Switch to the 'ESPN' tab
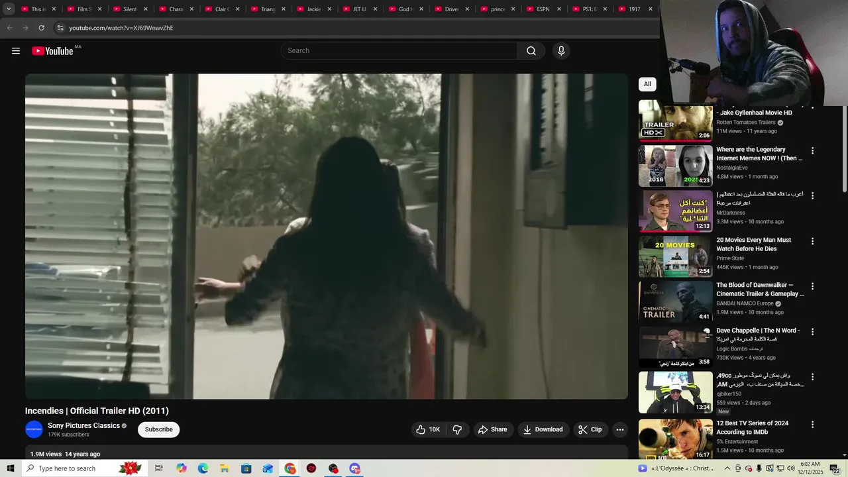Viewport: 848px width, 477px height. pyautogui.click(x=537, y=9)
